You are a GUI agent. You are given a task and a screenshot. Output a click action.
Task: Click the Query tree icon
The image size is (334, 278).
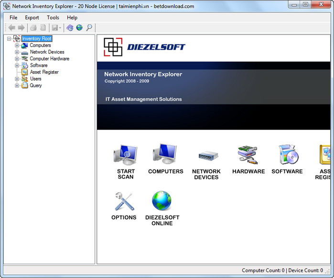[25, 86]
